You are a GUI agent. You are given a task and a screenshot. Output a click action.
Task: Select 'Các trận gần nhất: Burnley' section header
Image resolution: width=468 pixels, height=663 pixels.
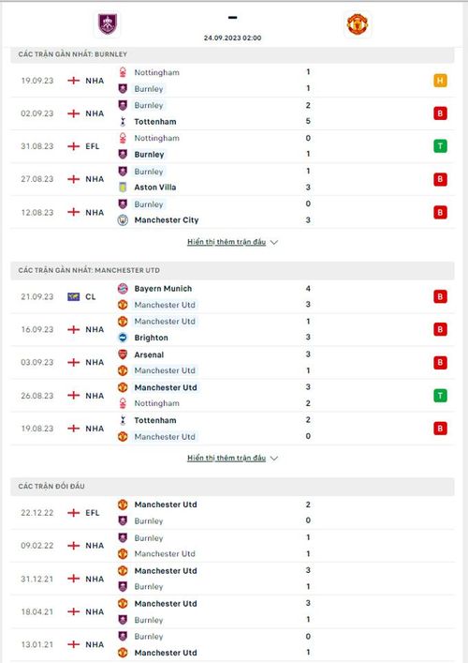(x=232, y=54)
